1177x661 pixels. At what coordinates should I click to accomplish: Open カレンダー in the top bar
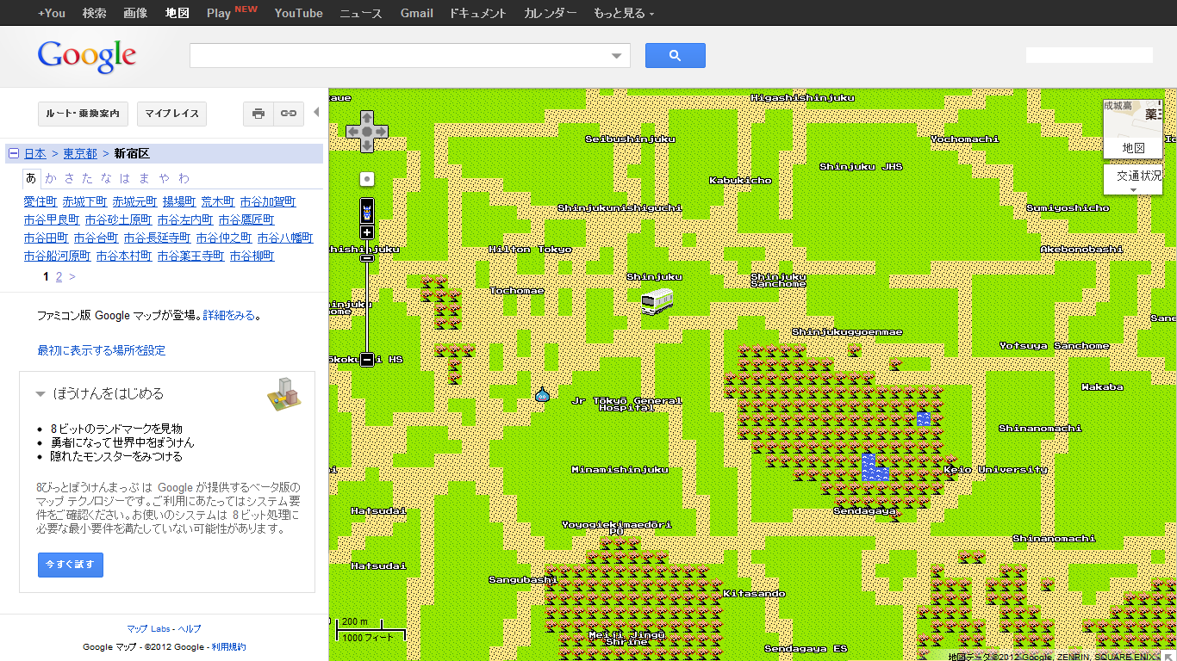coord(551,13)
